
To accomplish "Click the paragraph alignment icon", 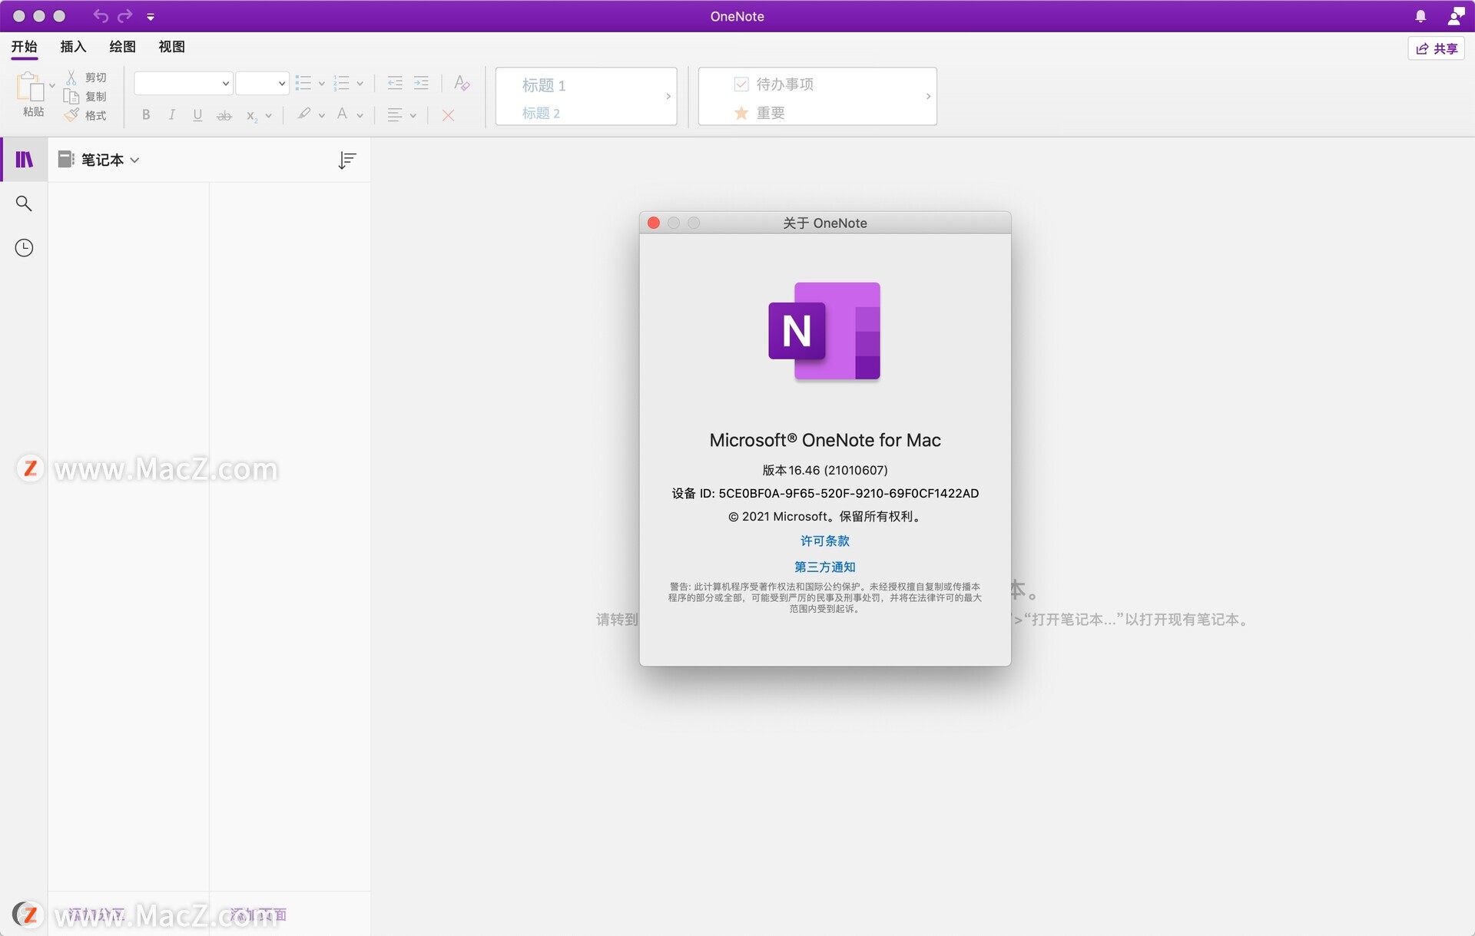I will click(395, 115).
